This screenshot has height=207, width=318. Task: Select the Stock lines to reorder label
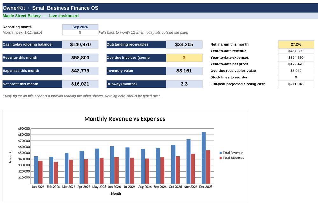229,77
